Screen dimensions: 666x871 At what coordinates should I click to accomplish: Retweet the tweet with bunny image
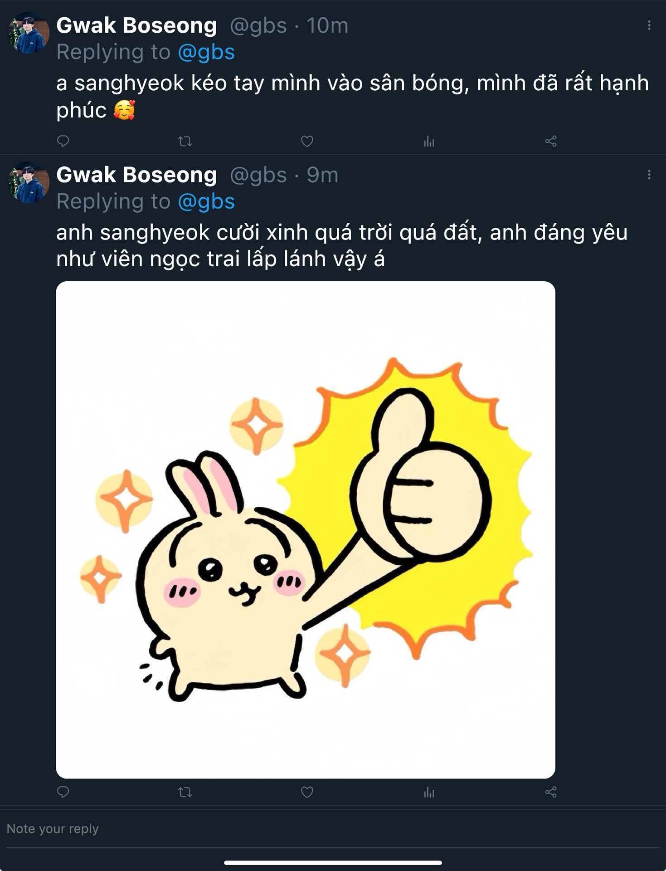(x=185, y=792)
